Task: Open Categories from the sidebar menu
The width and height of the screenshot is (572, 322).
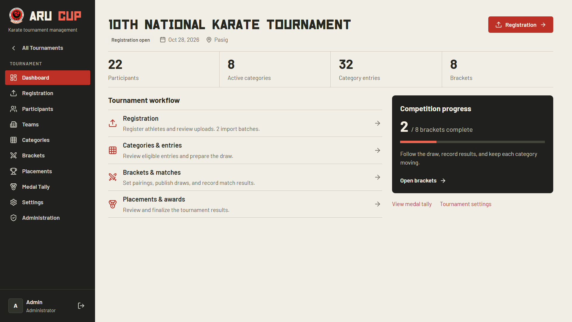Action: [x=48, y=140]
